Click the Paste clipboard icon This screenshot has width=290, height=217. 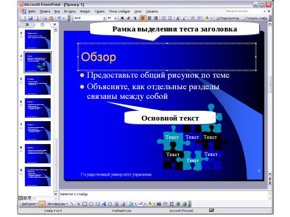pos(51,18)
